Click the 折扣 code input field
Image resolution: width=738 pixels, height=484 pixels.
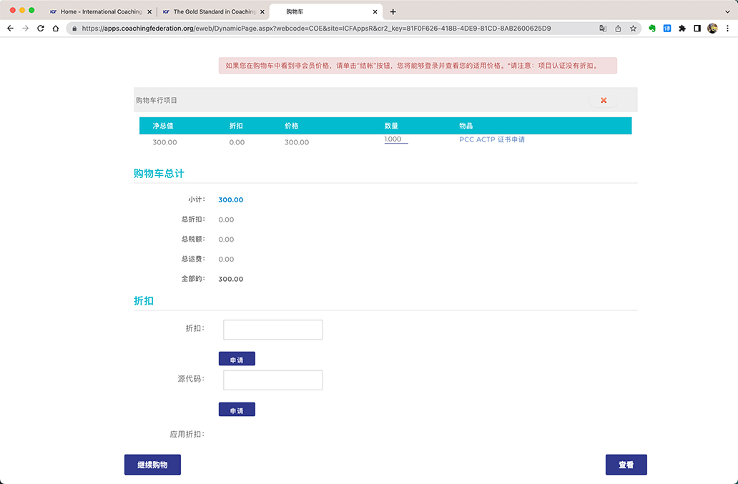coord(272,330)
